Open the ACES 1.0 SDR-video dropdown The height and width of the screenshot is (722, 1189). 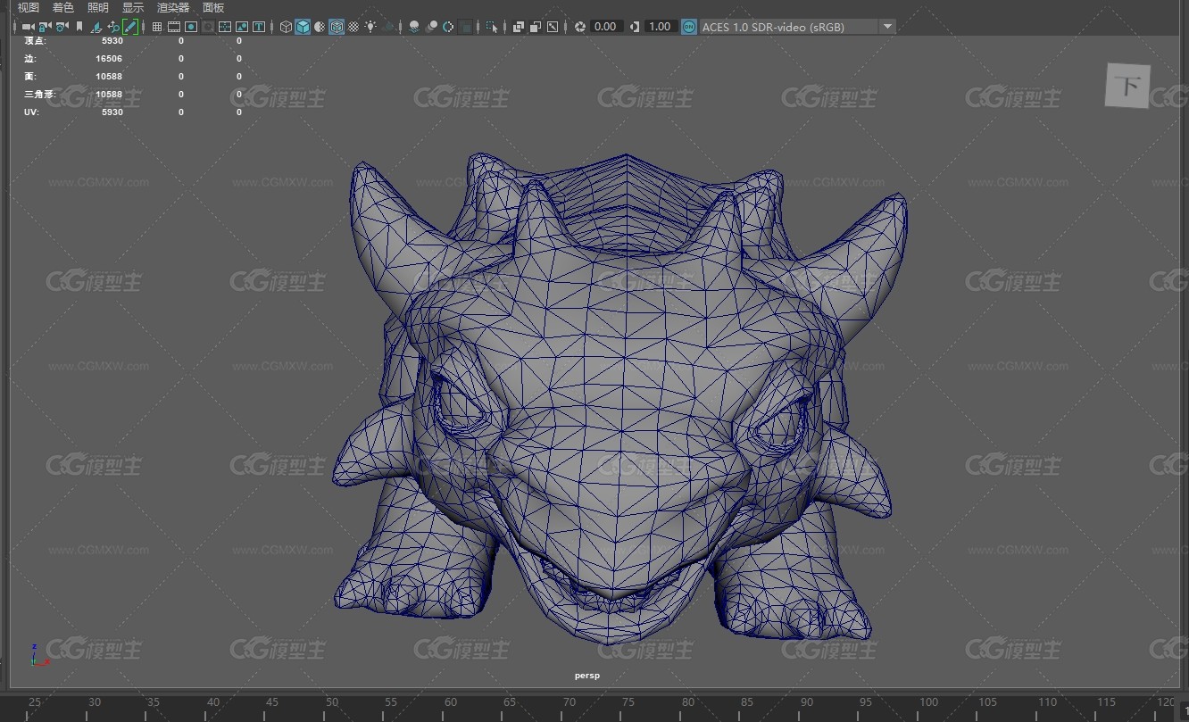point(797,27)
